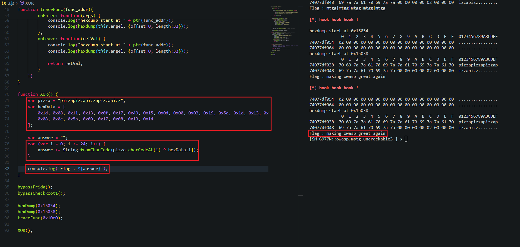This screenshot has height=247, width=520.
Task: Click terminal line 'hexdump start at 0x15054'
Action: (339, 31)
